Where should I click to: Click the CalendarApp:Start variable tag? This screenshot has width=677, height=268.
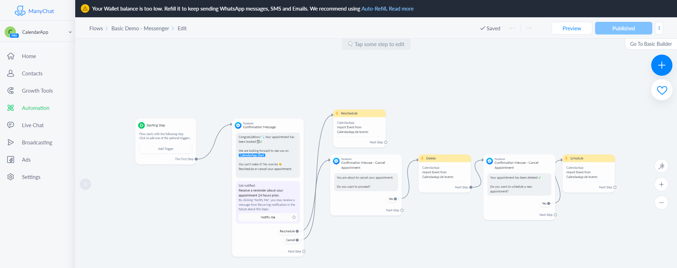tap(252, 155)
